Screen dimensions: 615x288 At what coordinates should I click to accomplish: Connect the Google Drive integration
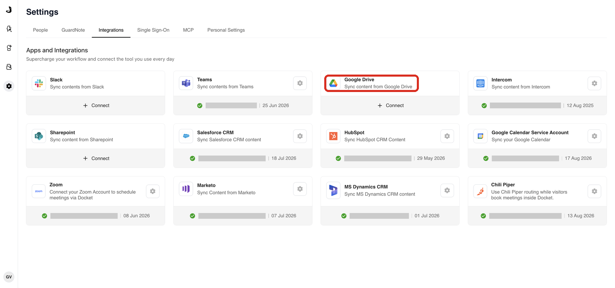[x=391, y=105]
